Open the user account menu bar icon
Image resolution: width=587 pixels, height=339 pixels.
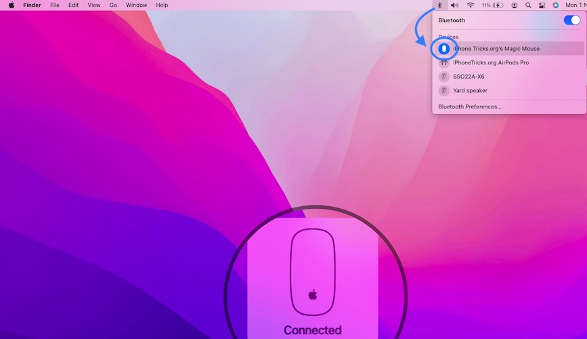coord(515,5)
